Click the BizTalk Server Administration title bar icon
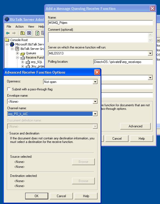The width and height of the screenshot is (160, 204). pyautogui.click(x=7, y=19)
